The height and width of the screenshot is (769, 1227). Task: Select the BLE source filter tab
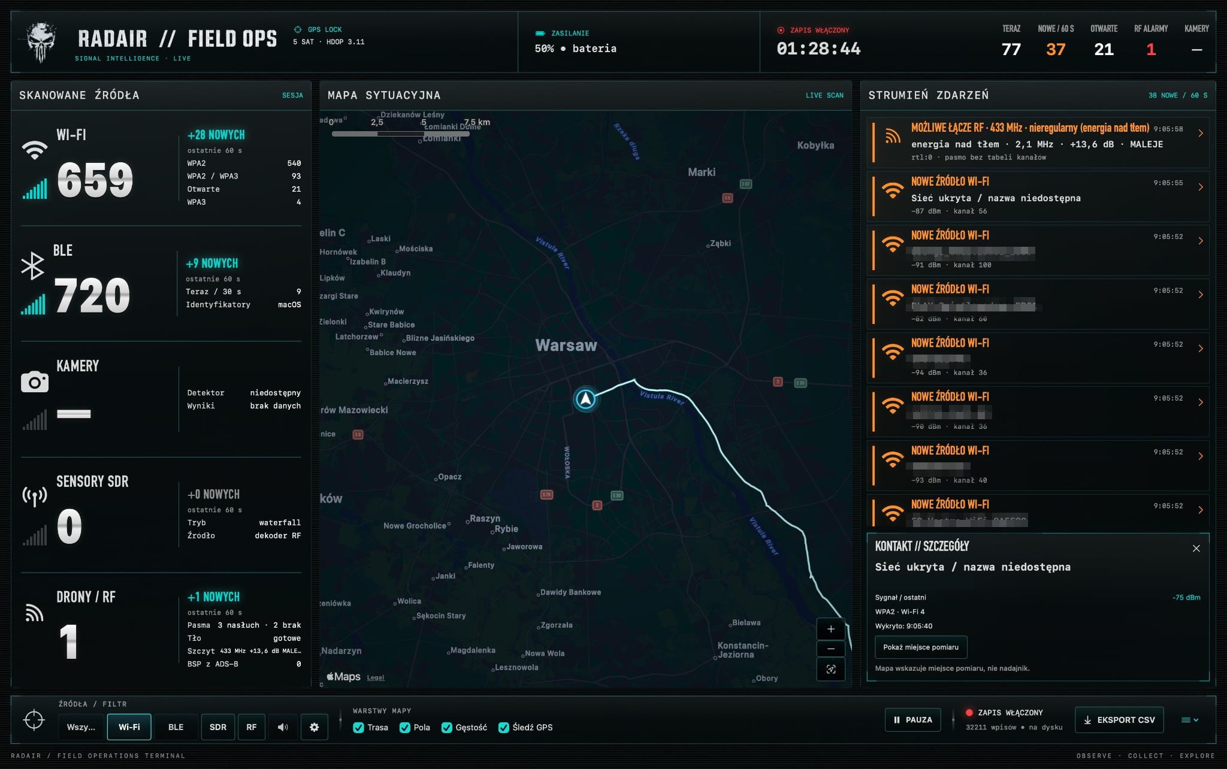tap(176, 727)
